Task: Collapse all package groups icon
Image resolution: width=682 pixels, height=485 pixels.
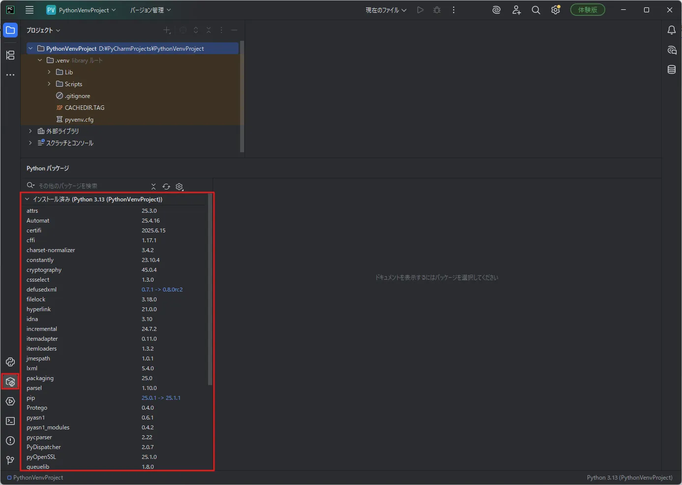Action: (154, 187)
